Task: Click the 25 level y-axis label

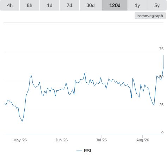Action: (x=161, y=105)
